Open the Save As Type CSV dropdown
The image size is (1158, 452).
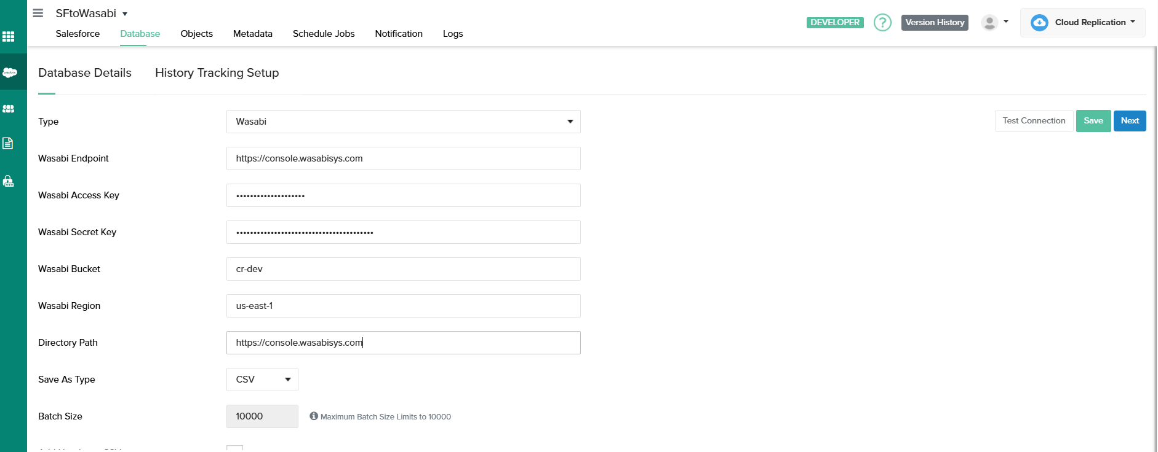[262, 380]
